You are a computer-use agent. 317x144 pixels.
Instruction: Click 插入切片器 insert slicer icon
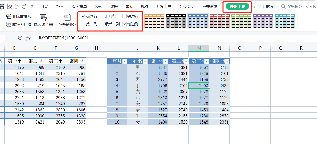43,17
